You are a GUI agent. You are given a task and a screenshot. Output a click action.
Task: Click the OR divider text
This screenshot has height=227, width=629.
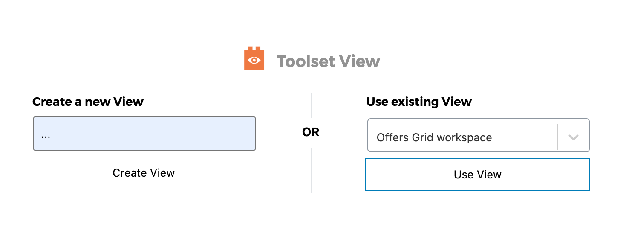tap(311, 132)
